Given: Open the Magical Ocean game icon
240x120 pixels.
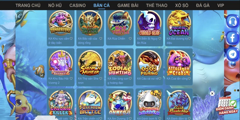Looking at the screenshot, I should 179,23.
